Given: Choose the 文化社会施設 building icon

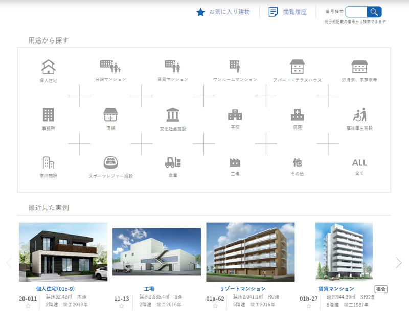Looking at the screenshot, I should [x=172, y=114].
